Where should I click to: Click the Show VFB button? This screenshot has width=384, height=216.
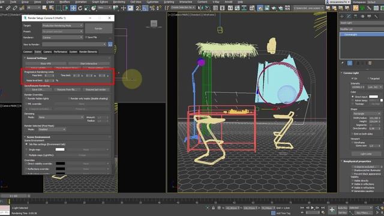(x=46, y=64)
